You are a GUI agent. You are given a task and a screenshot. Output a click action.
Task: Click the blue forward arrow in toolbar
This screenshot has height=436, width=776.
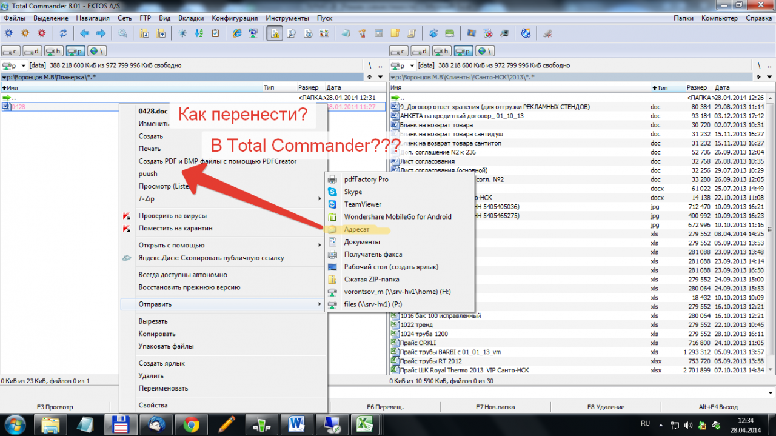pyautogui.click(x=101, y=33)
